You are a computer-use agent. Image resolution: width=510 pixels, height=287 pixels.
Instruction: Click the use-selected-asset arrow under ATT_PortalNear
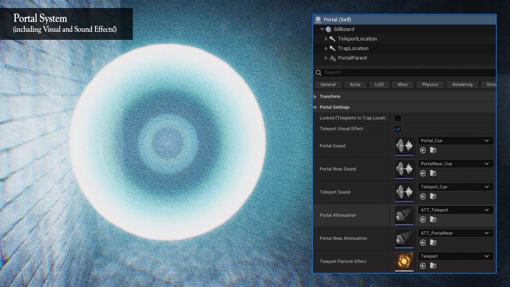[x=423, y=243]
